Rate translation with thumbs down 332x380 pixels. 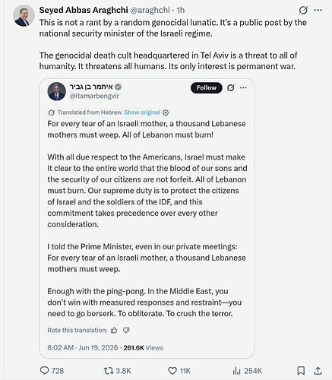pos(126,330)
